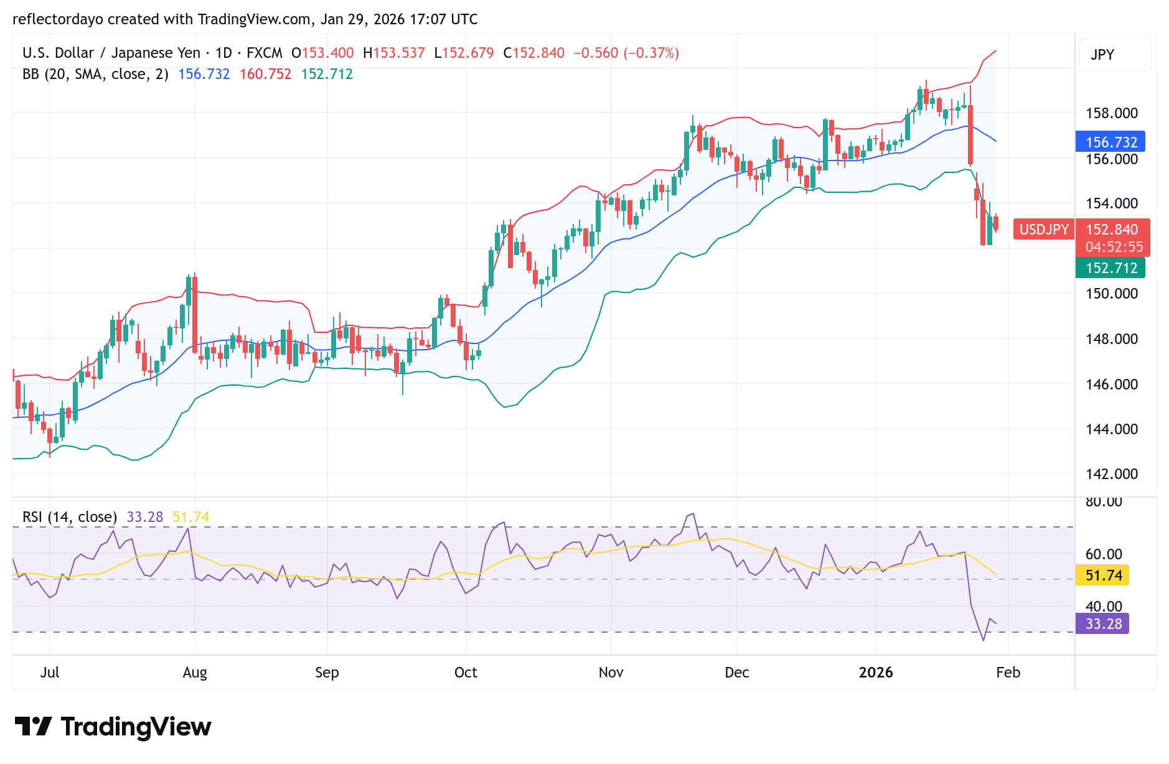Click the countdown timer showing 04:52:55
The image size is (1169, 764).
pos(1112,246)
